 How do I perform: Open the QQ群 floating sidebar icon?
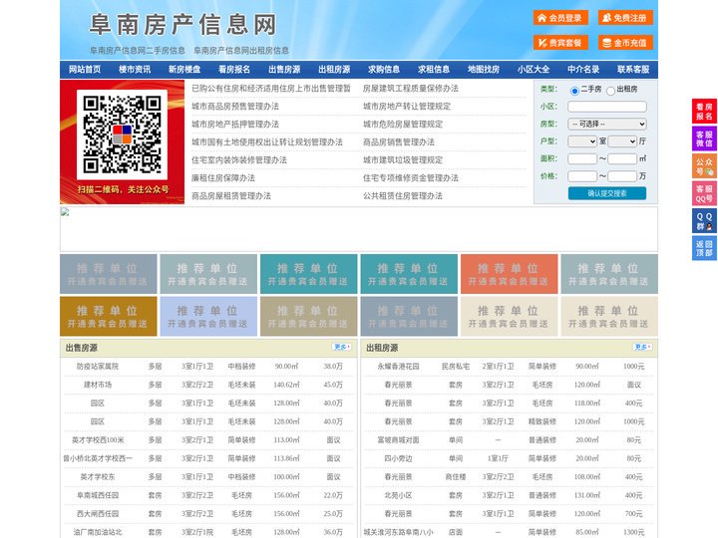(704, 221)
